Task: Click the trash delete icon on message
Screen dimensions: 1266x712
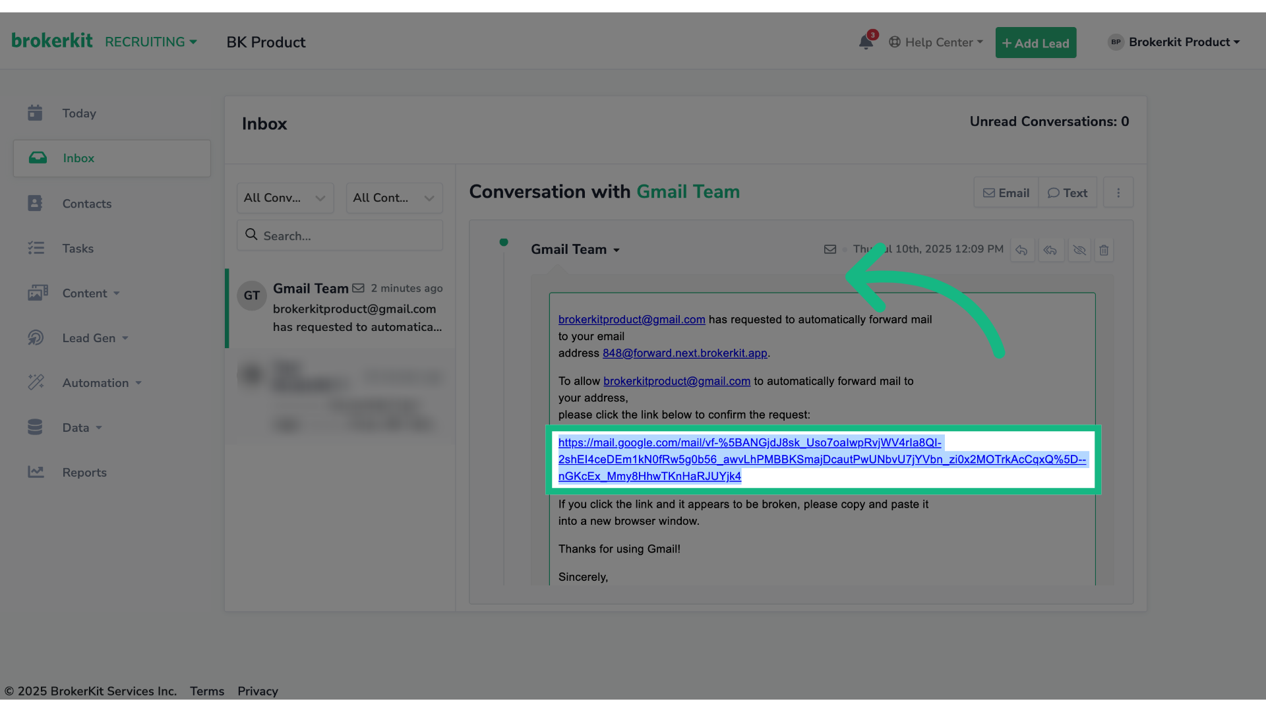Action: click(x=1104, y=251)
